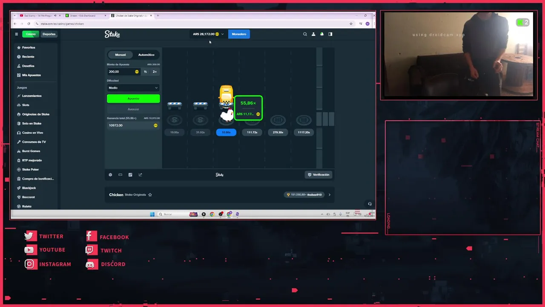This screenshot has height=307, width=545.
Task: Click the 111.72x multiplier tile
Action: point(252,133)
